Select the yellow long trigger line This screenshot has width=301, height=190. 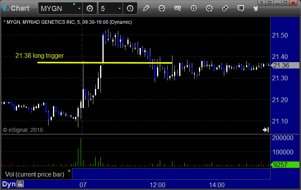click(105, 63)
